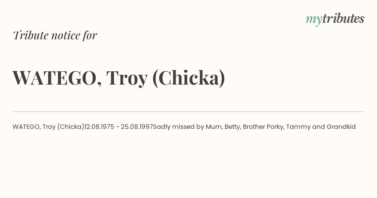Click the "Tribute notice for" italic heading
The height and width of the screenshot is (198, 377).
[55, 35]
